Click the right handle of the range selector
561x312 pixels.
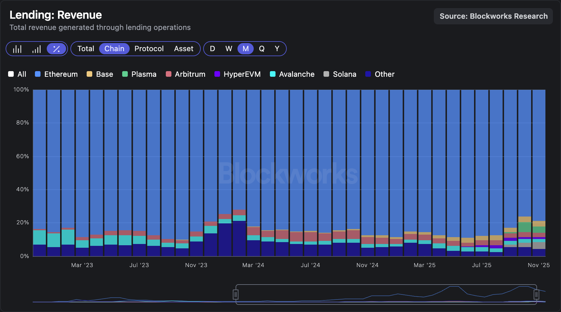536,294
